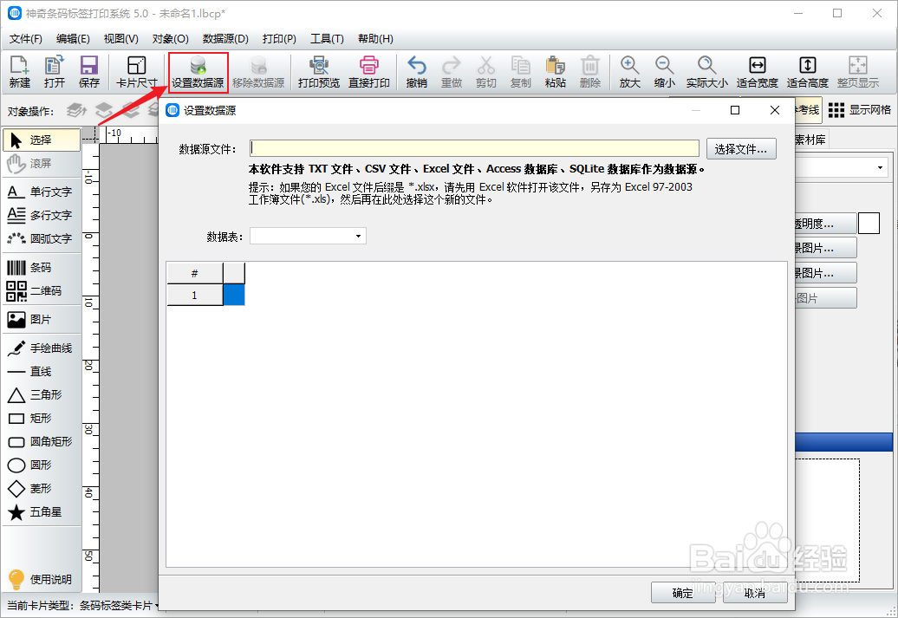Screen dimensions: 898x618
Task: Click the # column header
Action: click(195, 273)
